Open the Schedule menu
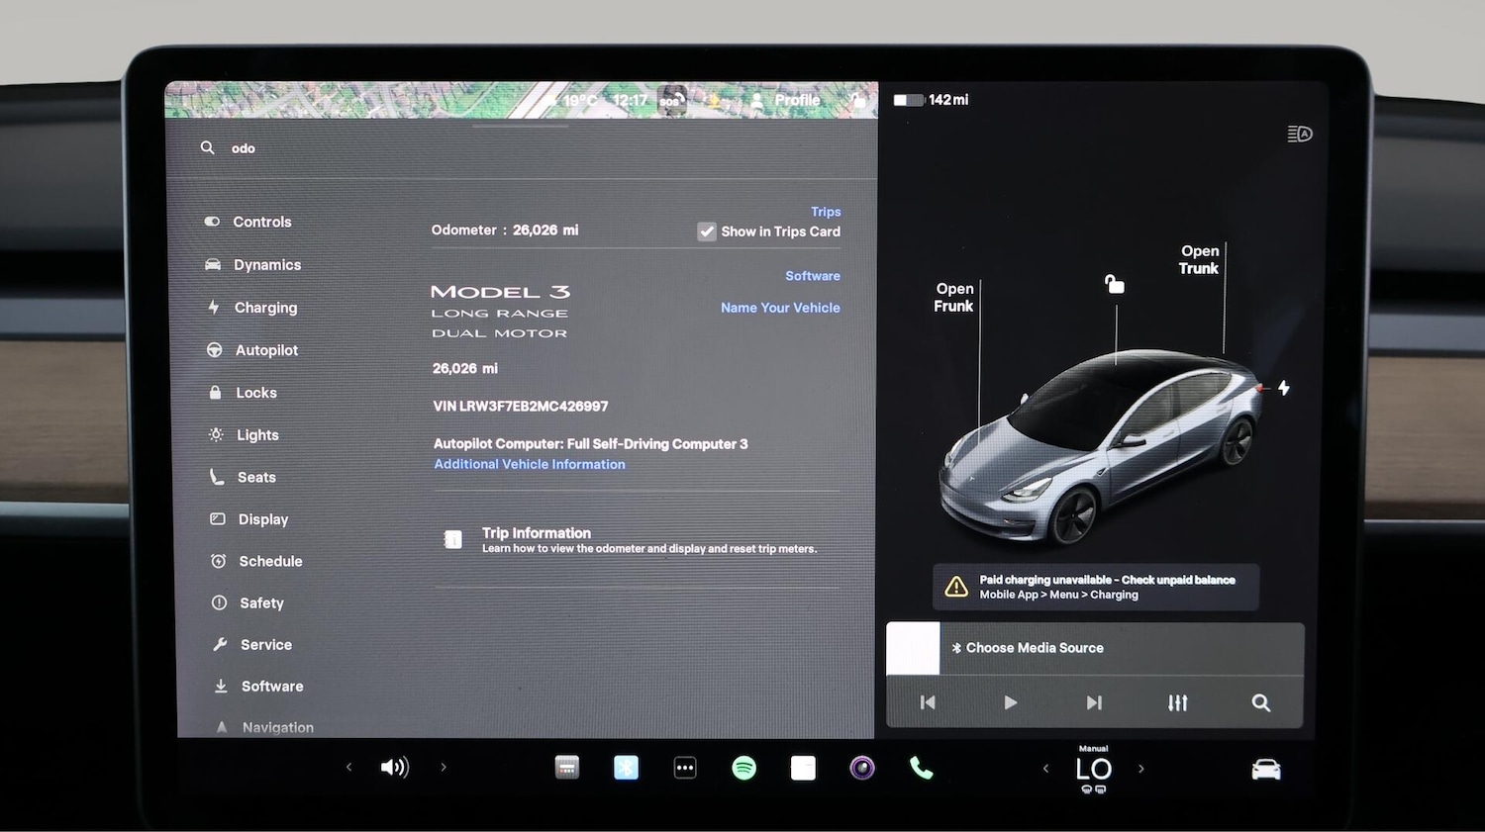The height and width of the screenshot is (832, 1485). tap(257, 561)
